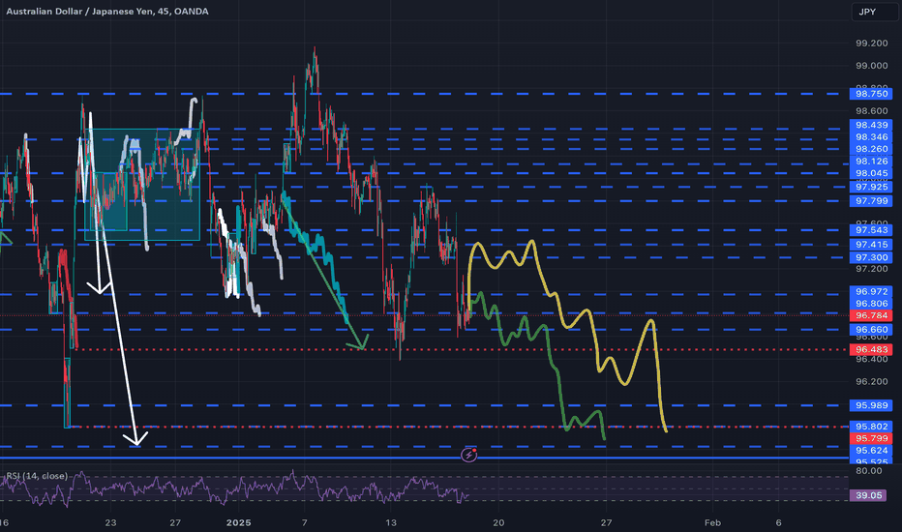Select the 96.400 price axis value
902x532 pixels.
click(871, 359)
